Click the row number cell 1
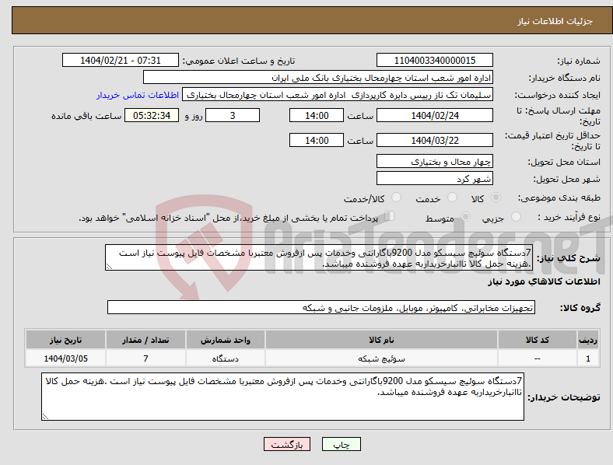 pos(588,358)
